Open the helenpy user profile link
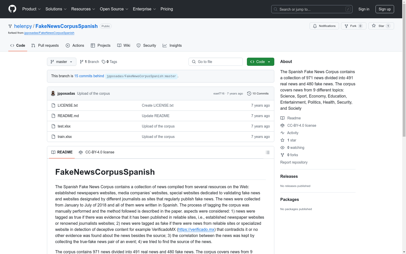Image resolution: width=406 pixels, height=254 pixels. tap(23, 26)
